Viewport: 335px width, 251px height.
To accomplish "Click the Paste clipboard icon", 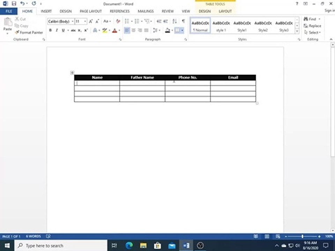I will (x=7, y=22).
